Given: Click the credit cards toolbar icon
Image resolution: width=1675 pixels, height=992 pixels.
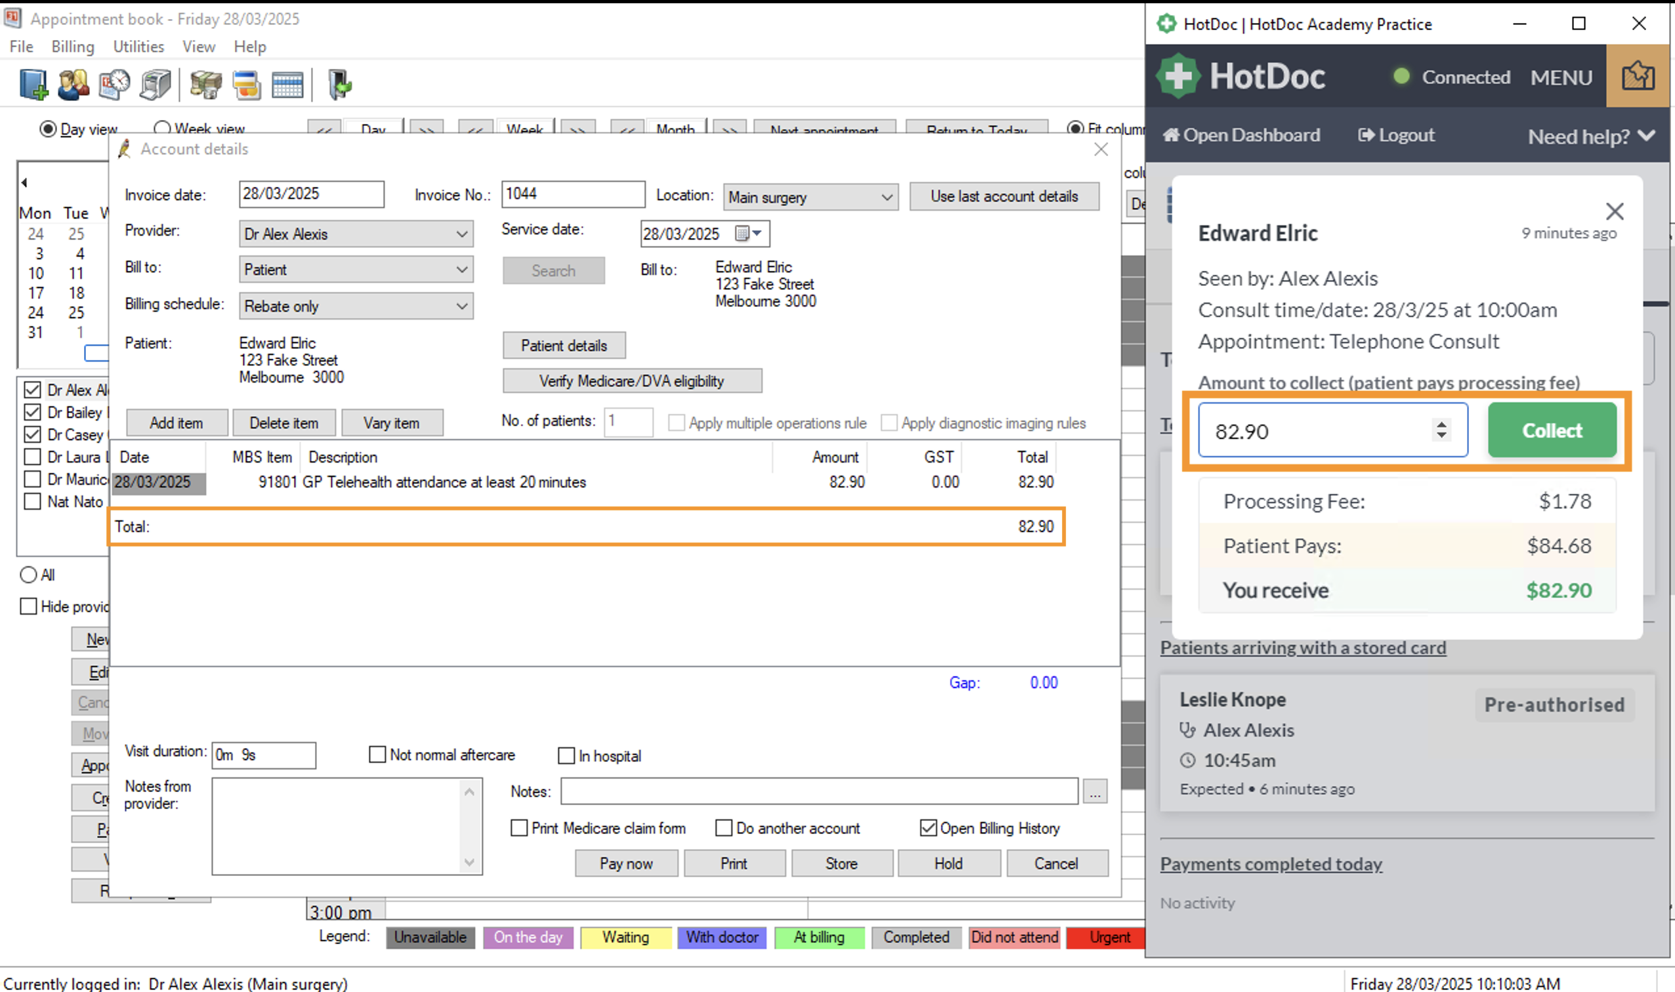Looking at the screenshot, I should click(x=247, y=85).
